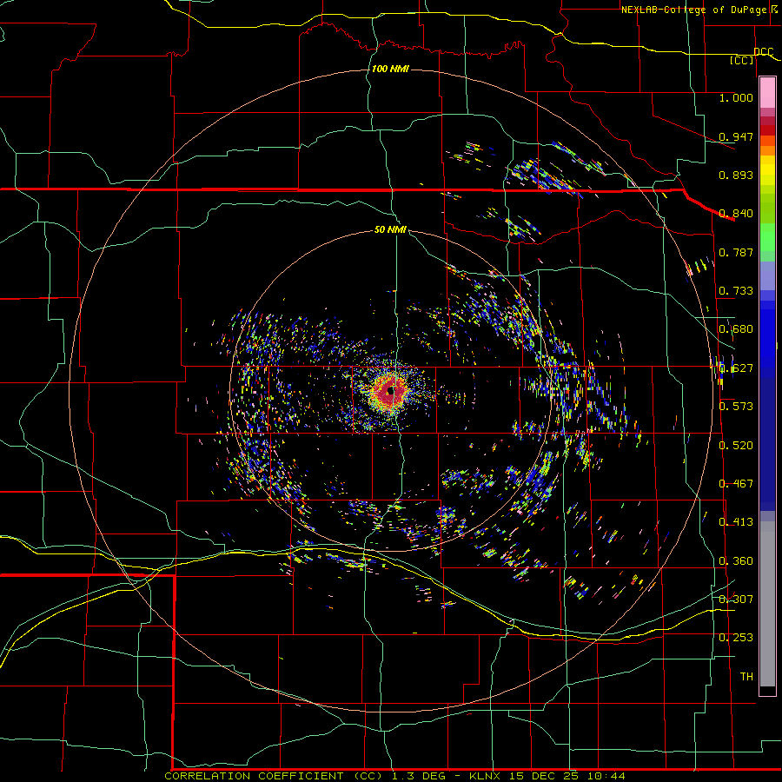Click the radar site center dot
This screenshot has height=782, width=782.
pyautogui.click(x=392, y=390)
